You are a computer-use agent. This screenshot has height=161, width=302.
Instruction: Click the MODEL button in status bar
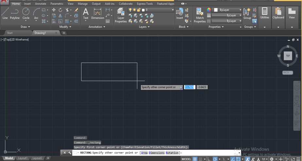pos(186,159)
